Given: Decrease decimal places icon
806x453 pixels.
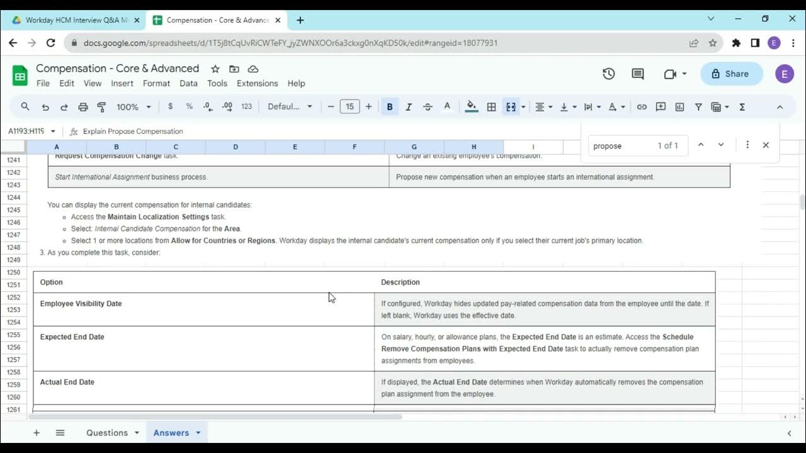Looking at the screenshot, I should [x=208, y=107].
